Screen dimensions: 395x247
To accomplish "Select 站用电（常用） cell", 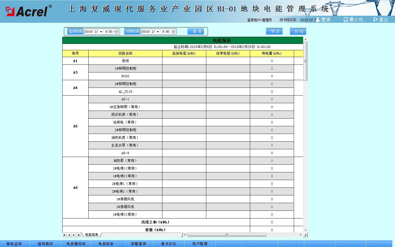I will pyautogui.click(x=125, y=122).
